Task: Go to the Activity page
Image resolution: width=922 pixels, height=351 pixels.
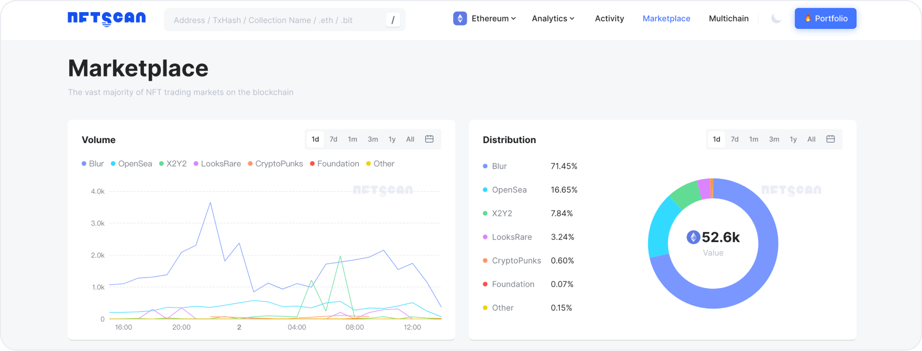Action: (609, 18)
